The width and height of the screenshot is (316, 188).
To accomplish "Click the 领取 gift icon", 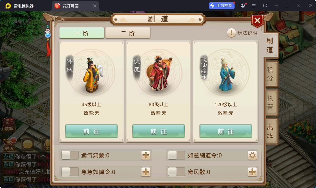I will [x=9, y=125].
